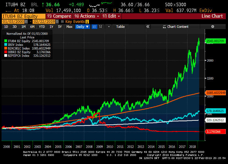228x164 pixels.
Task: Click the 1500 y-axis level label
Action: [x=210, y=78]
